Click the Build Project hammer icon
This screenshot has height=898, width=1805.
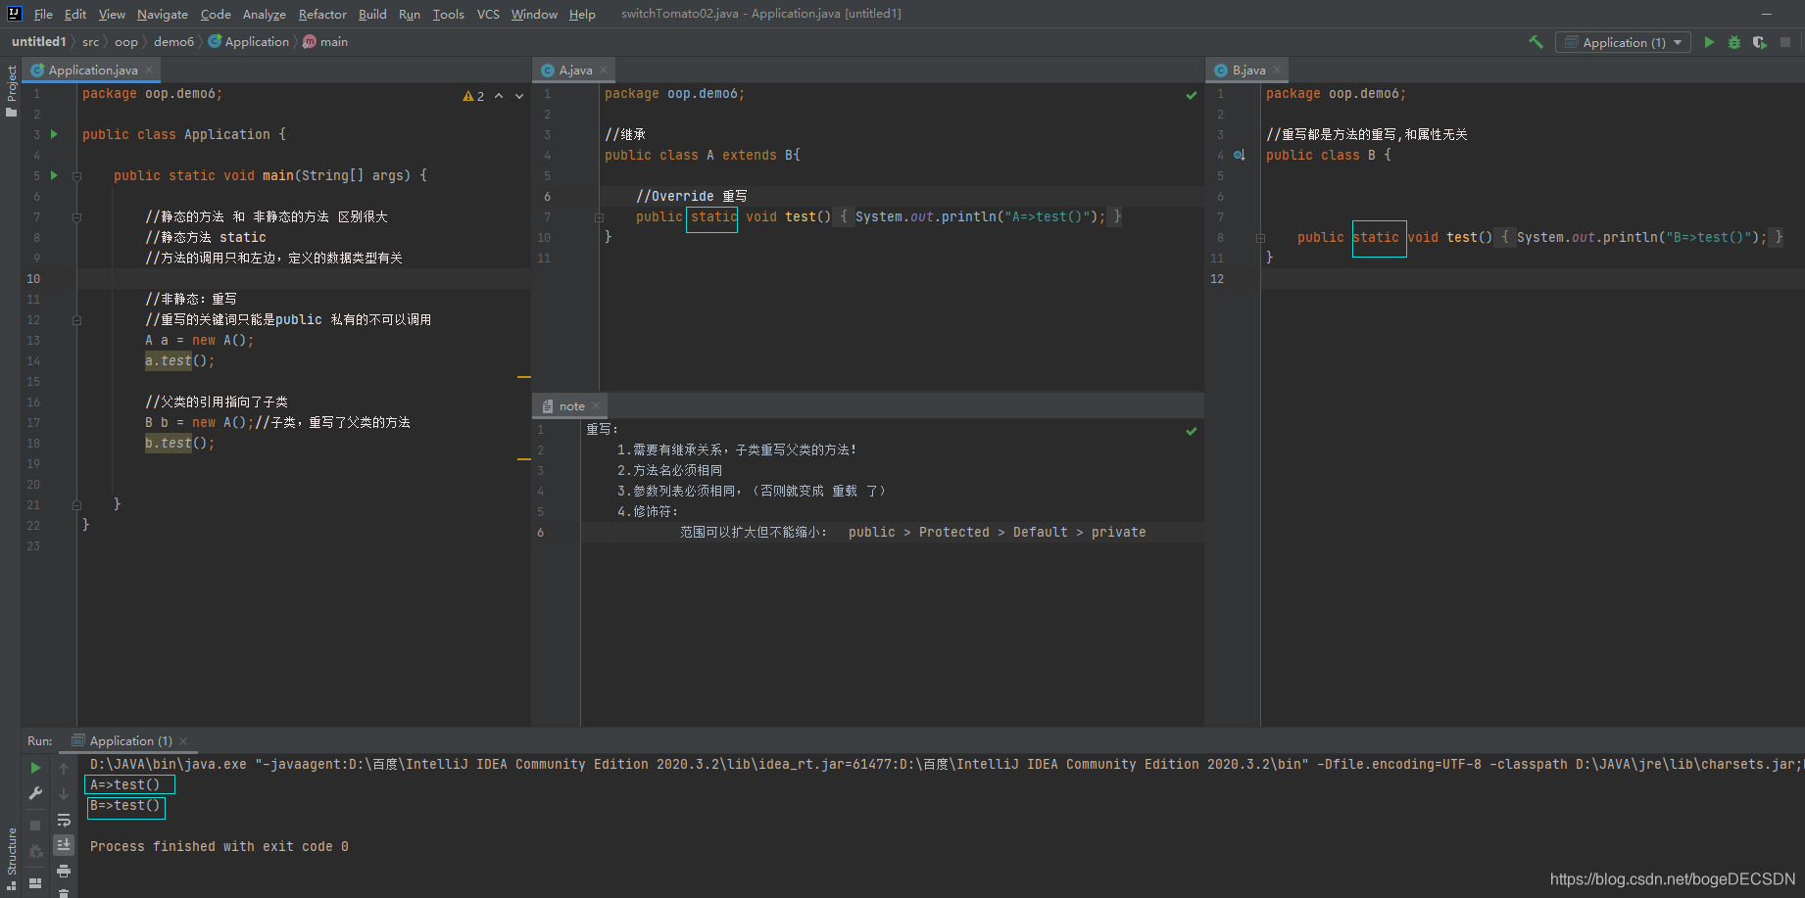click(1536, 42)
